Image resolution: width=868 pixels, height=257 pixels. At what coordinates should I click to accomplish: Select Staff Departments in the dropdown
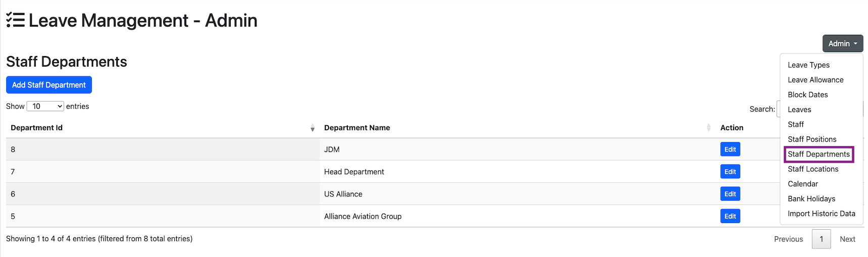point(819,155)
